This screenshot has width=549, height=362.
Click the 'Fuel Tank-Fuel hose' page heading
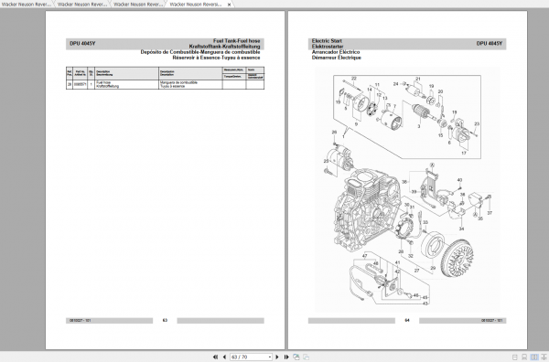237,41
